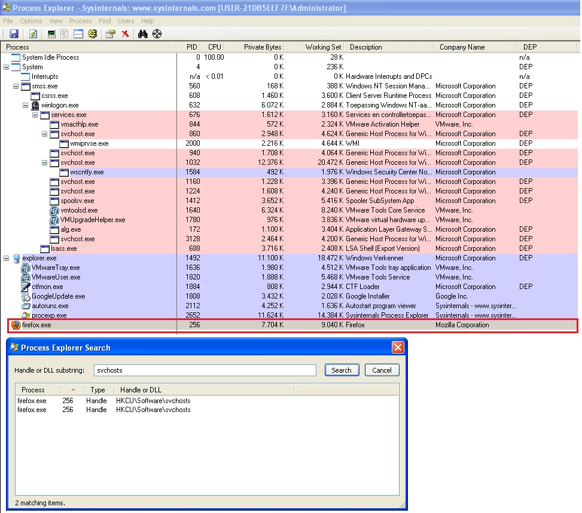The width and height of the screenshot is (582, 513).
Task: Open the Find menu
Action: [105, 21]
